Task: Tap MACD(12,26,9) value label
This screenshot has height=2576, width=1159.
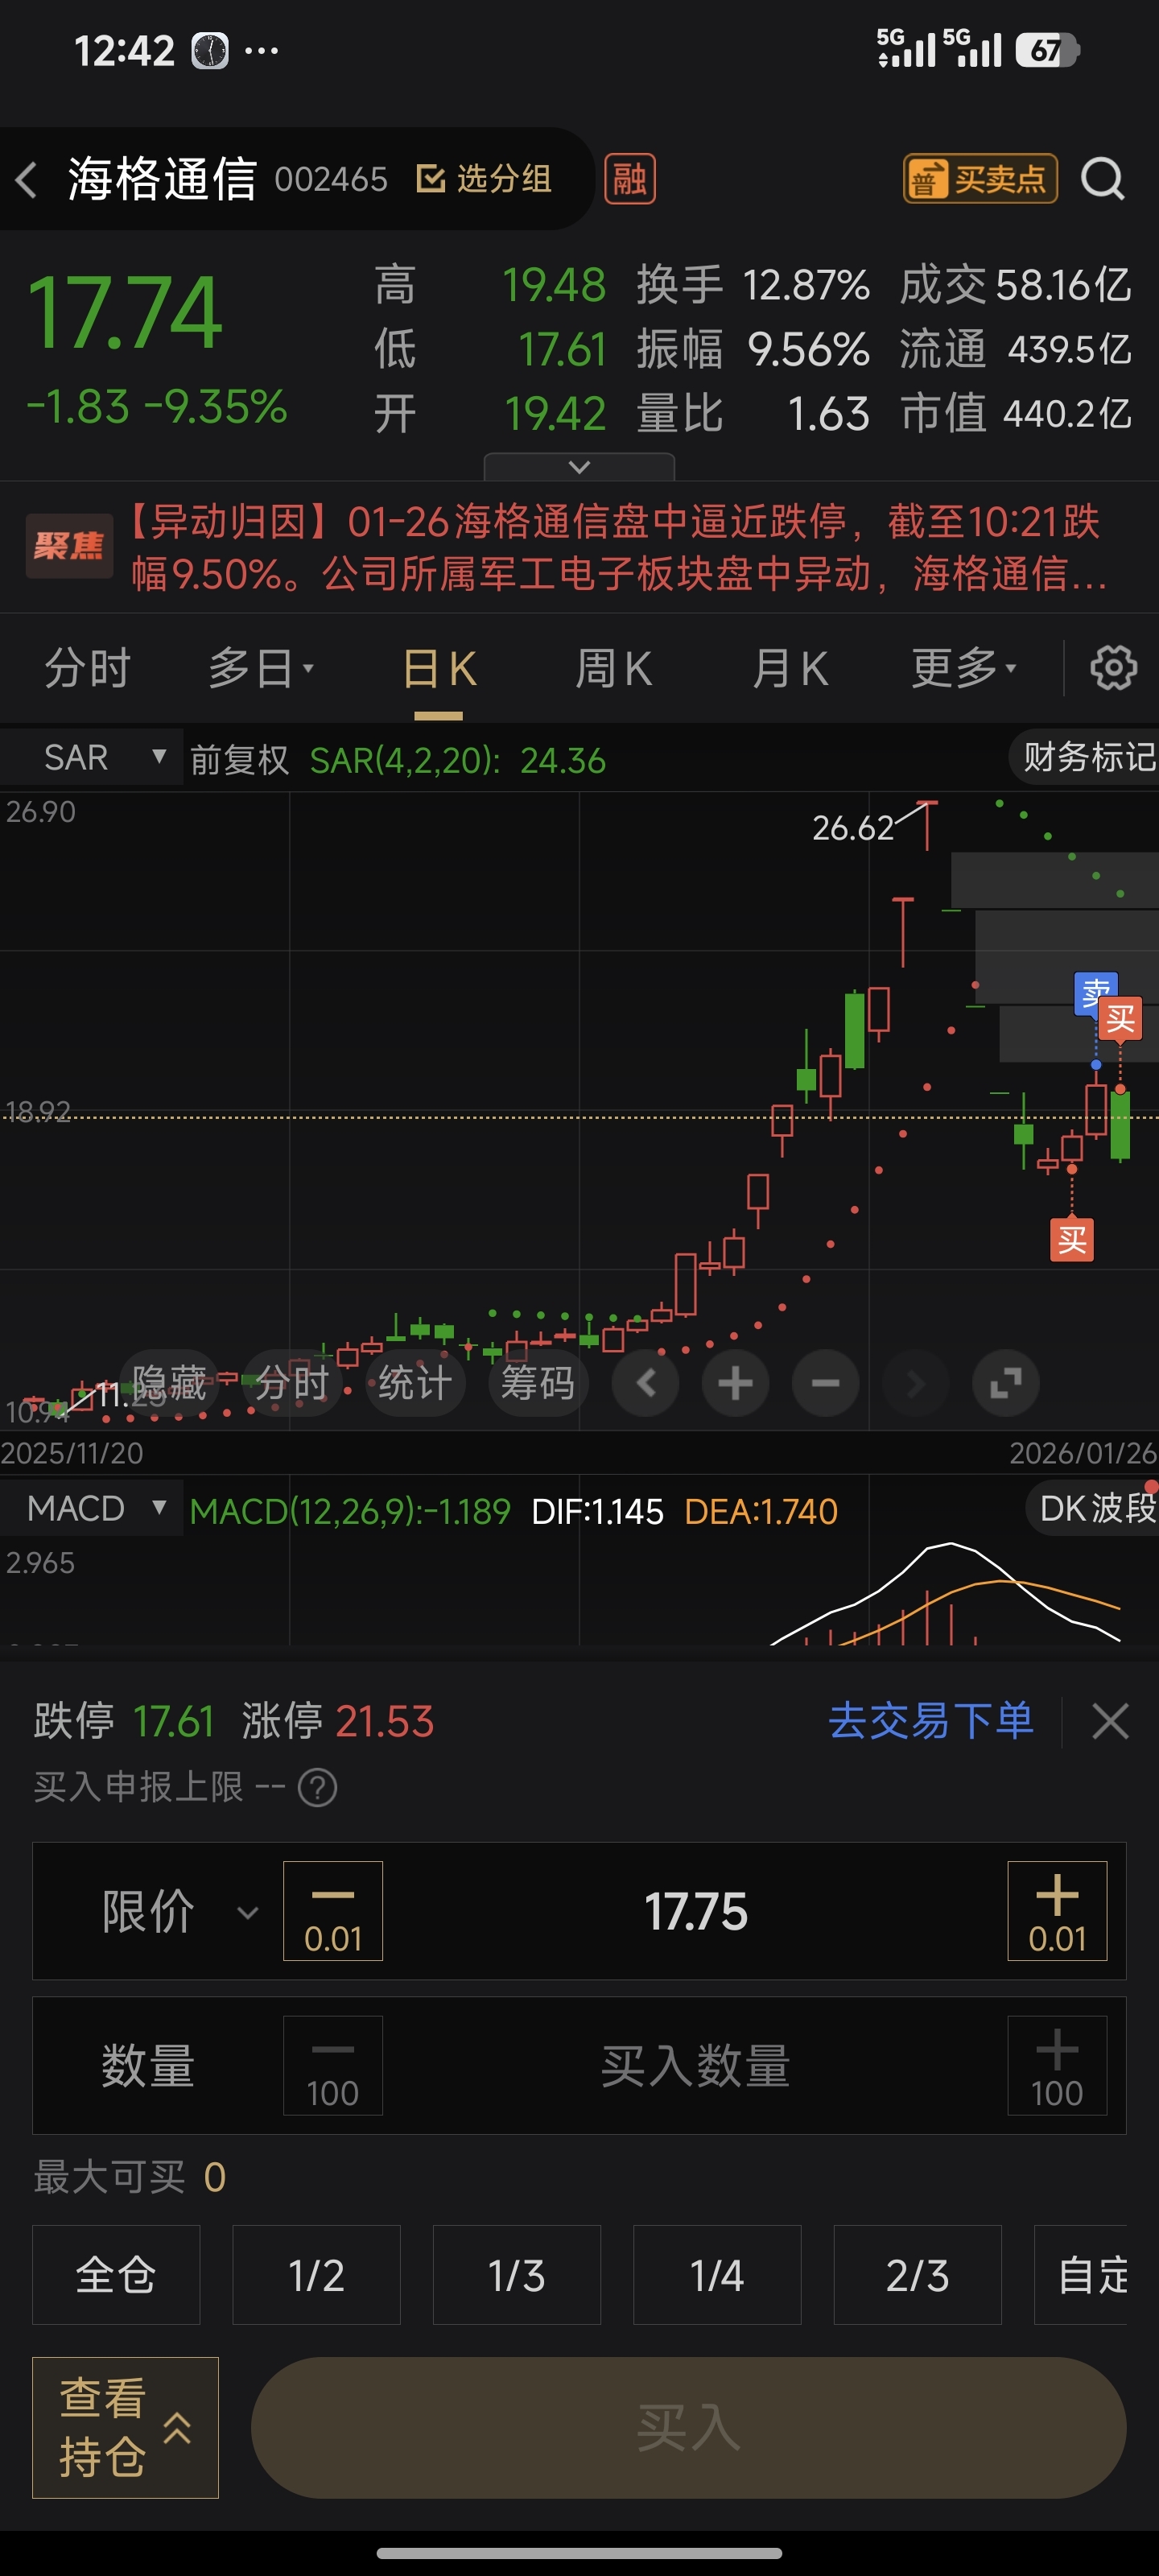Action: click(x=350, y=1511)
